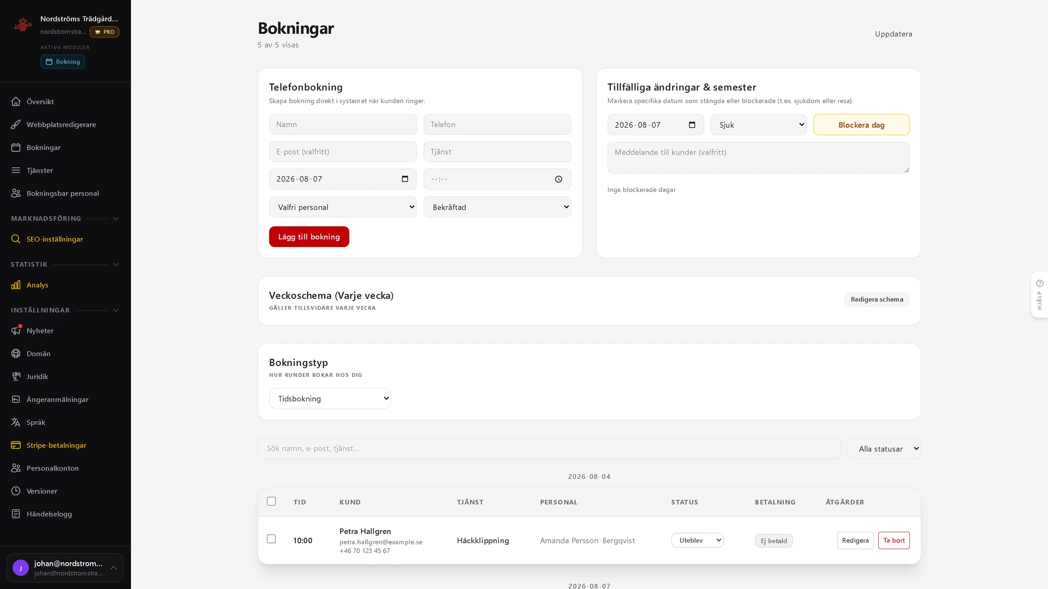
Task: Click the Tjänster list icon
Action: (16, 170)
